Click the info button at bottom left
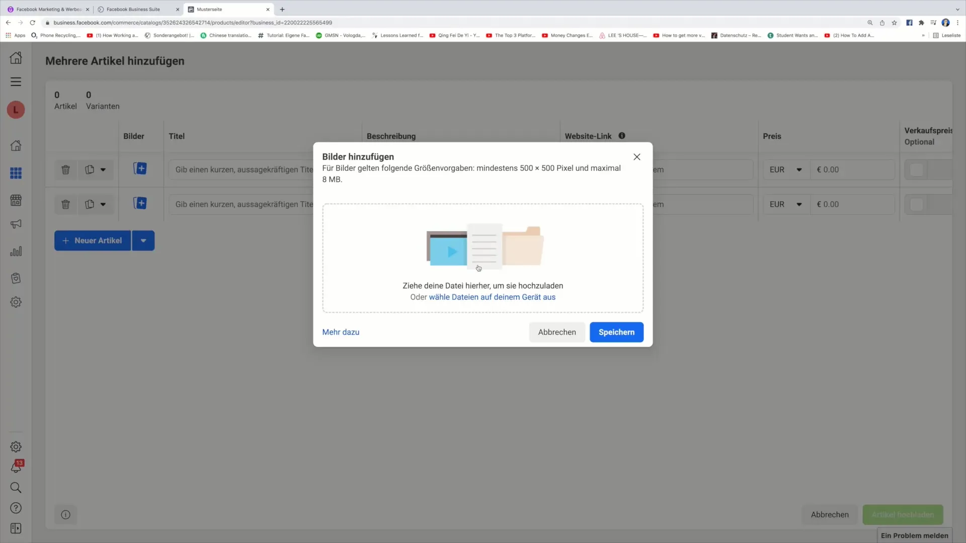 (65, 514)
